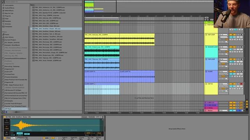Toggle CLAVE track activator

232,72
